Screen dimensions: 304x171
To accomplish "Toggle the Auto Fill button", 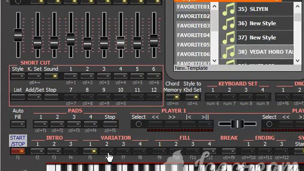I will click(18, 124).
